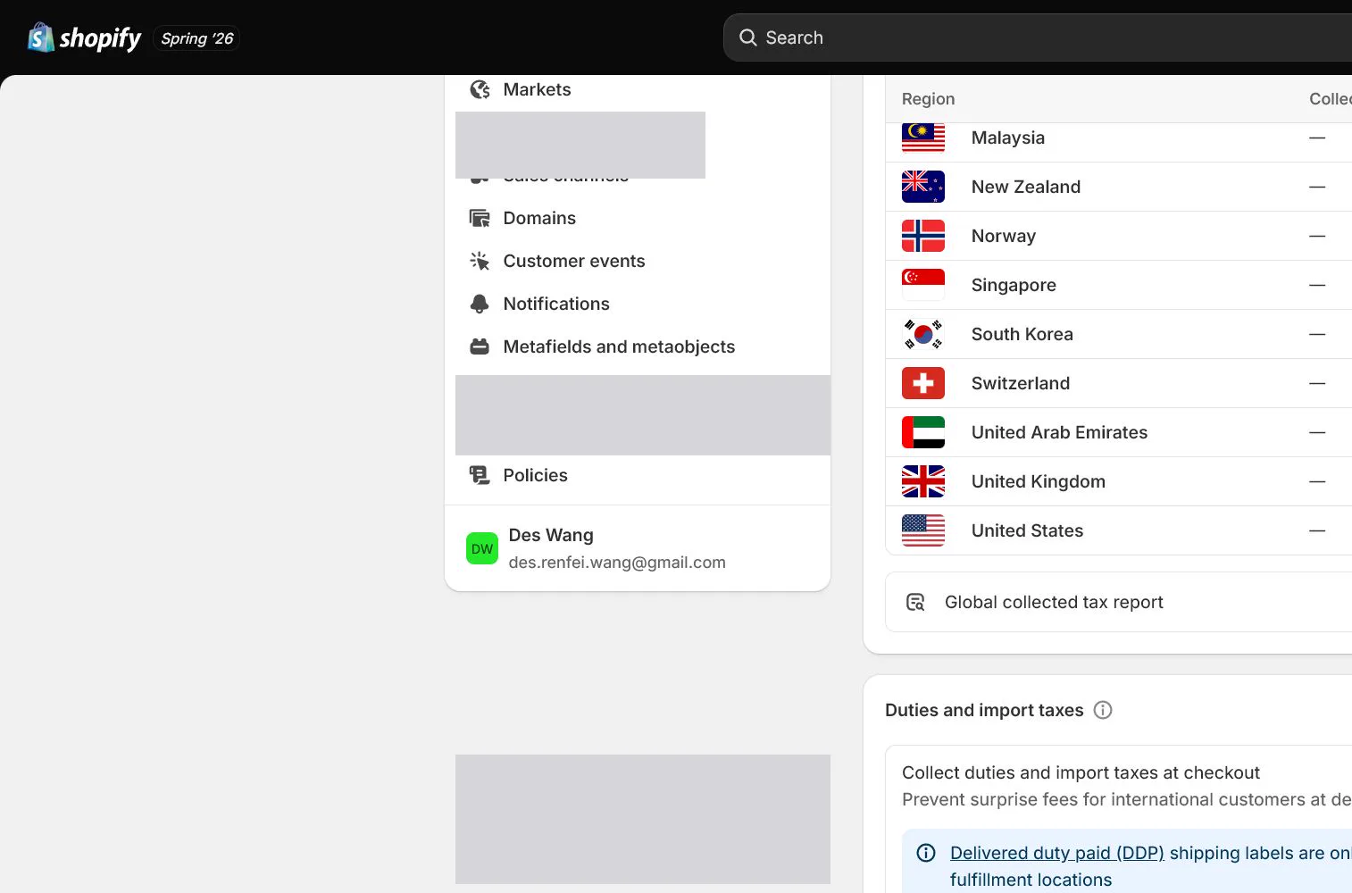
Task: Open Delivered duty paid (DDP) link
Action: 1057,853
